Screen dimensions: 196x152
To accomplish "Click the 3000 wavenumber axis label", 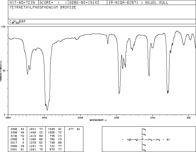I will 44,118.
